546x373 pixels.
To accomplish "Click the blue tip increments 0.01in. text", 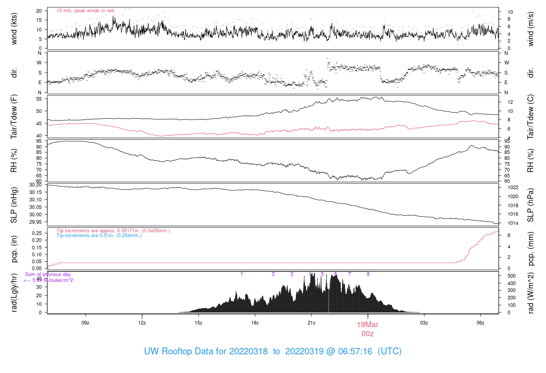I will (99, 236).
